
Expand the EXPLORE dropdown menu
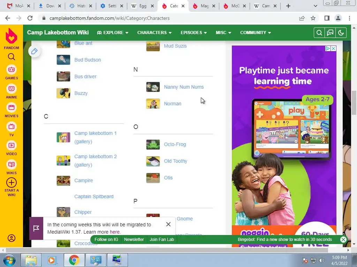113,33
